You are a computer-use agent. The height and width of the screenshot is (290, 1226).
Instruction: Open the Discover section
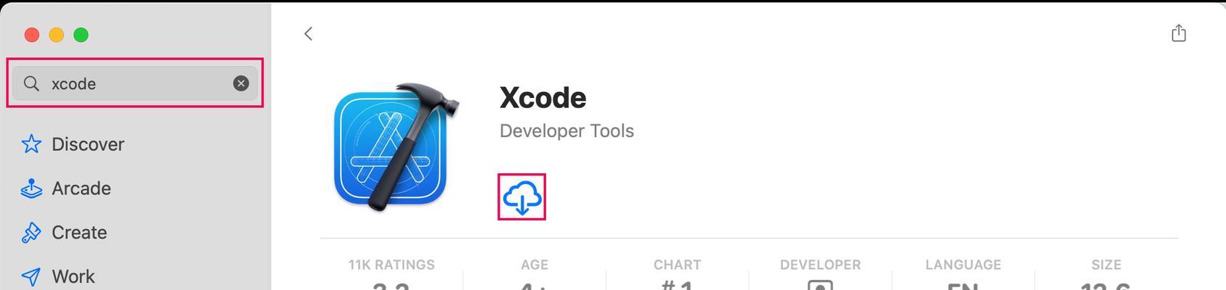88,144
